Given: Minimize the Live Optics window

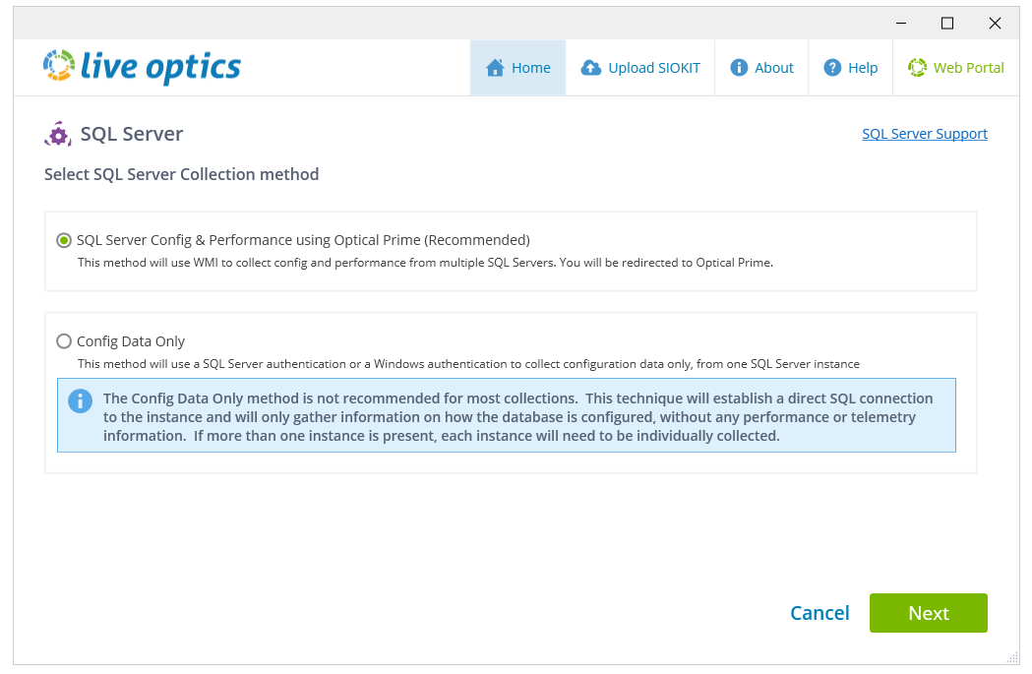Looking at the screenshot, I should (x=900, y=23).
